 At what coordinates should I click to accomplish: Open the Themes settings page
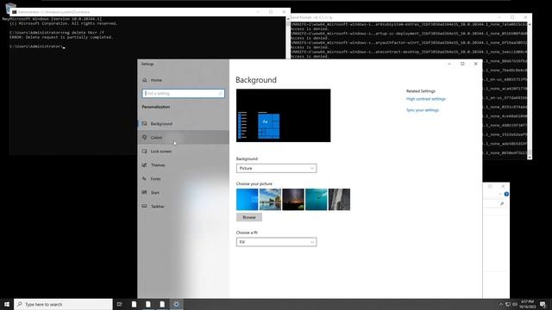(x=183, y=164)
